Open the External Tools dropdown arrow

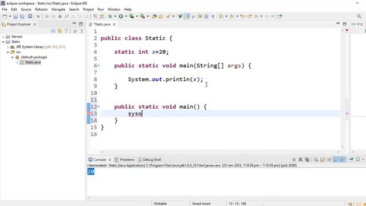coord(148,17)
